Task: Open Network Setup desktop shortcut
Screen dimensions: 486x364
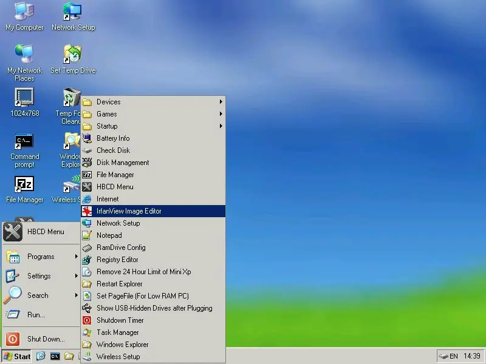Action: click(73, 16)
